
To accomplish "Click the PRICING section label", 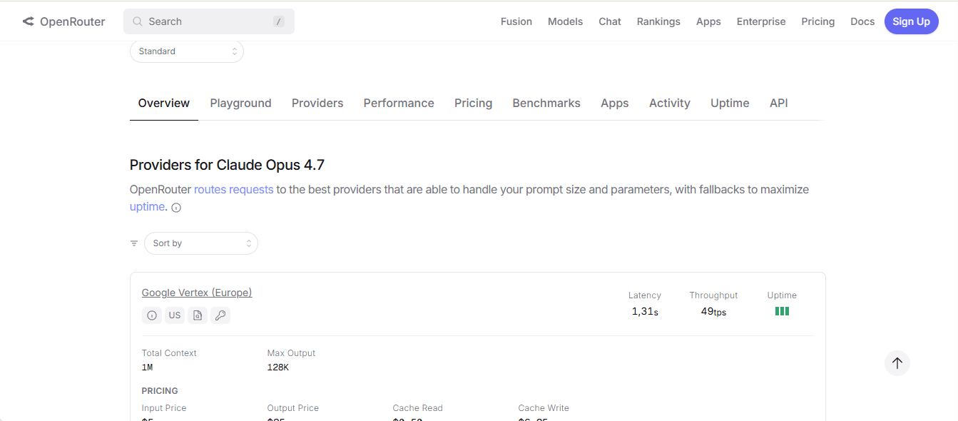I will 160,391.
